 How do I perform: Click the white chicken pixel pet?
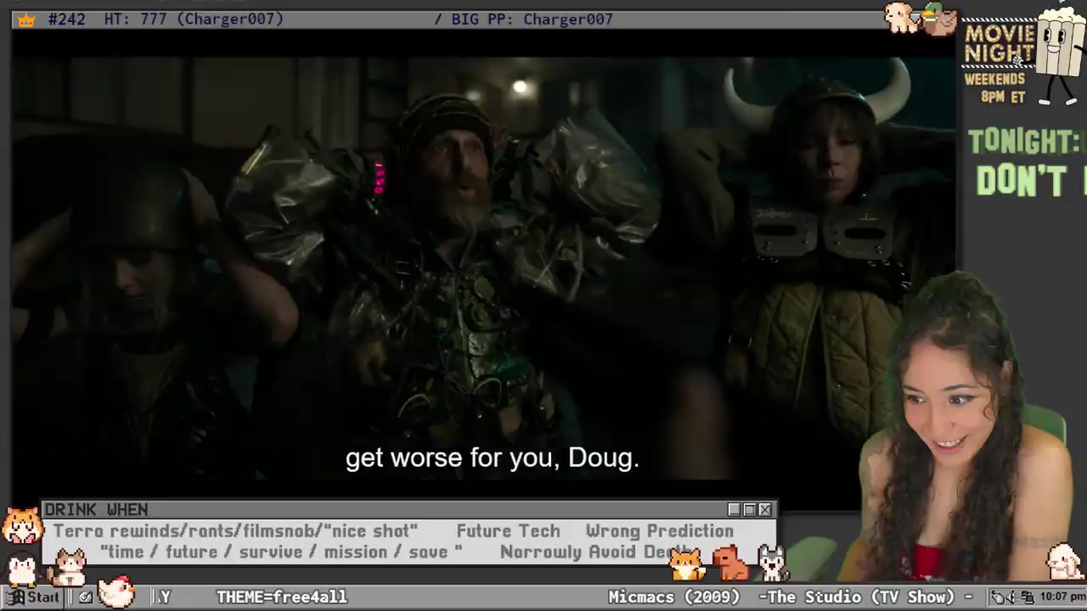116,591
